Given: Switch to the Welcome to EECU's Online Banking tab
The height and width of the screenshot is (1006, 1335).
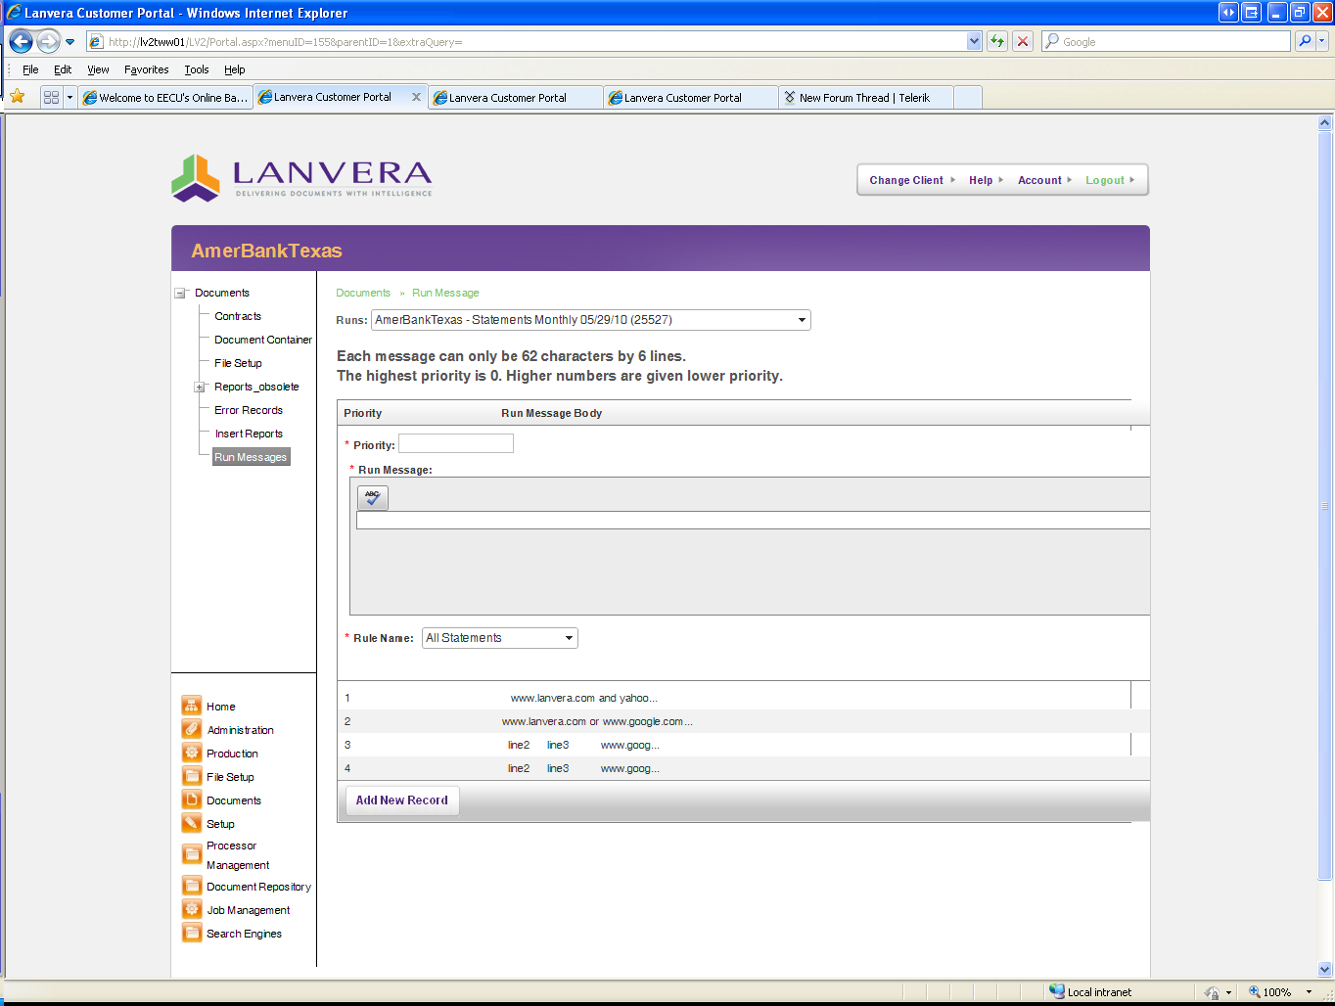Looking at the screenshot, I should point(165,98).
